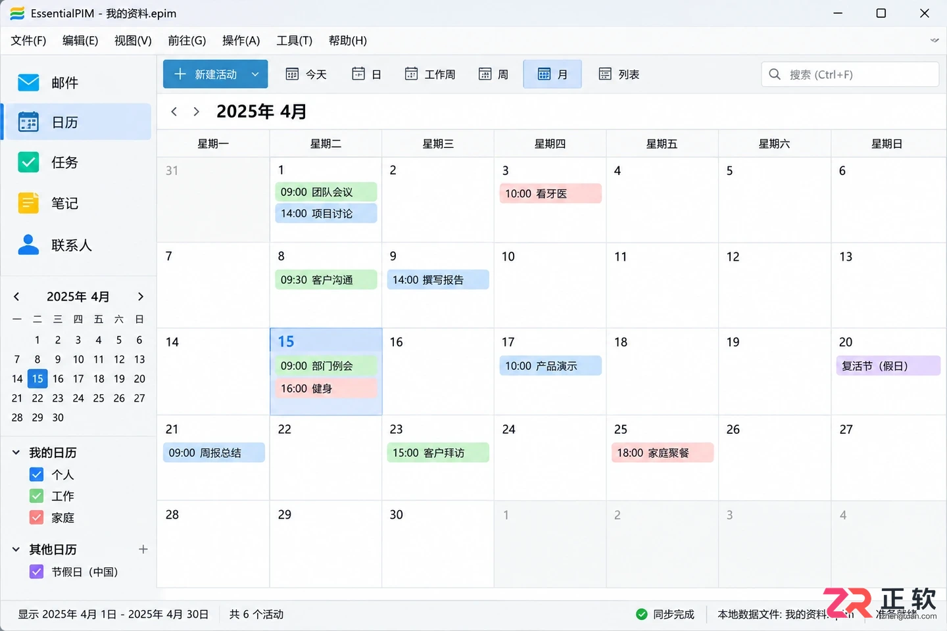The image size is (947, 631).
Task: Toggle the 个人 calendar checkbox
Action: point(37,475)
